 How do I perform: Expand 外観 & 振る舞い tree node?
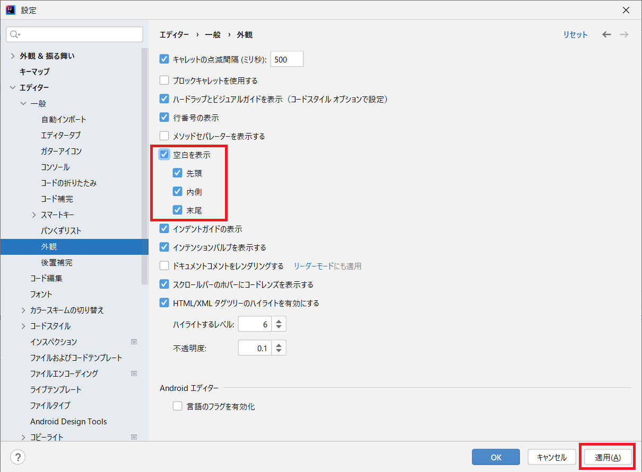13,56
